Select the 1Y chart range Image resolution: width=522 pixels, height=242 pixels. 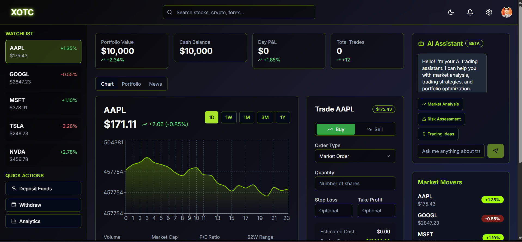pyautogui.click(x=283, y=117)
